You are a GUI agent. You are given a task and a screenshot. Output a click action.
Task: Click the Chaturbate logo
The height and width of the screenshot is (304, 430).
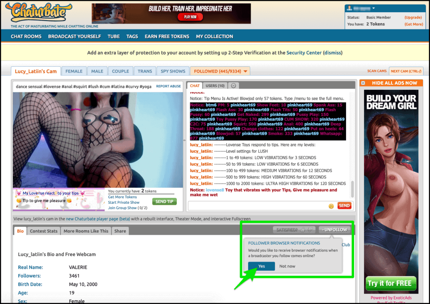[x=38, y=12]
